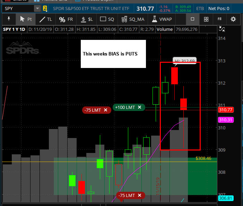
Task: Open the VWAP study flask button
Action: [x=162, y=19]
